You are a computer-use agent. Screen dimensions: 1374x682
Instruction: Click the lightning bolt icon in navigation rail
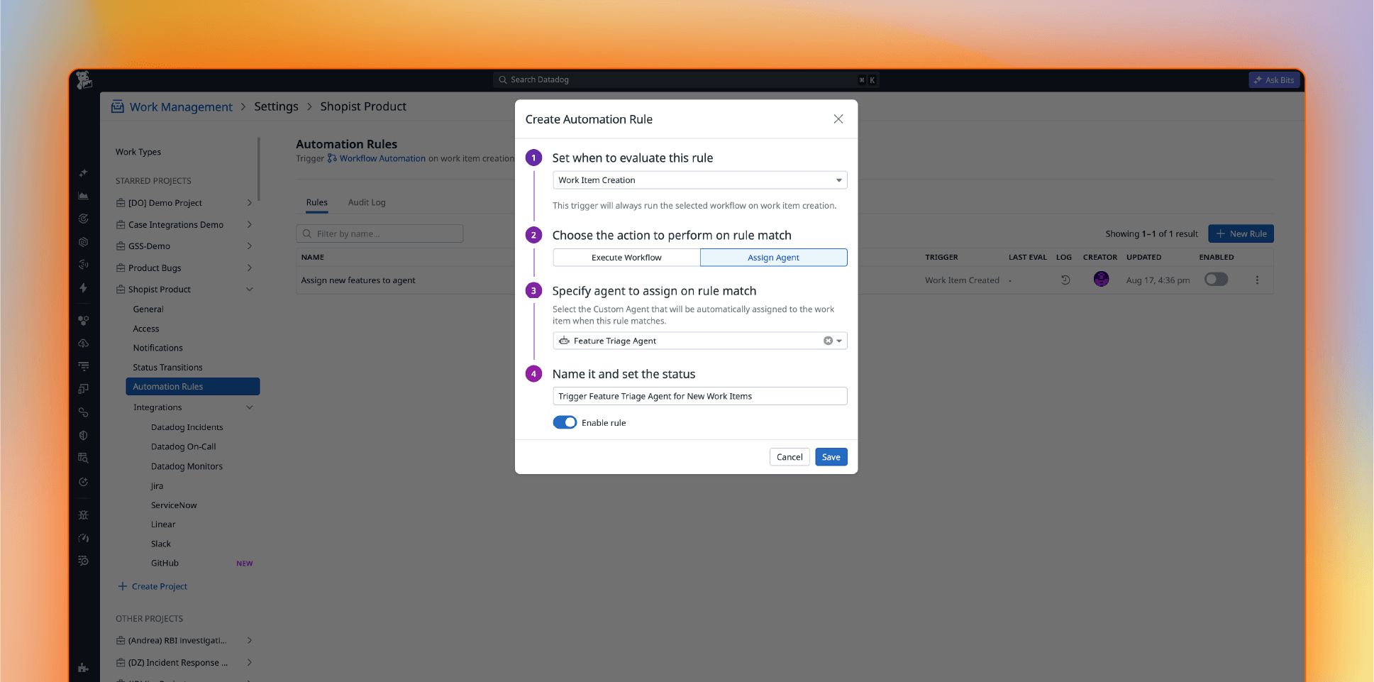tap(84, 287)
